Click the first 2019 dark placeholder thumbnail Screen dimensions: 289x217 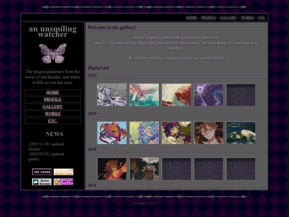point(177,169)
